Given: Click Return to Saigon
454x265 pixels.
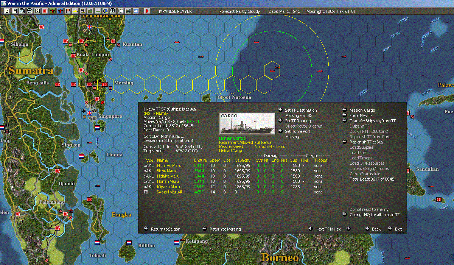Looking at the screenshot, I should [x=165, y=229].
